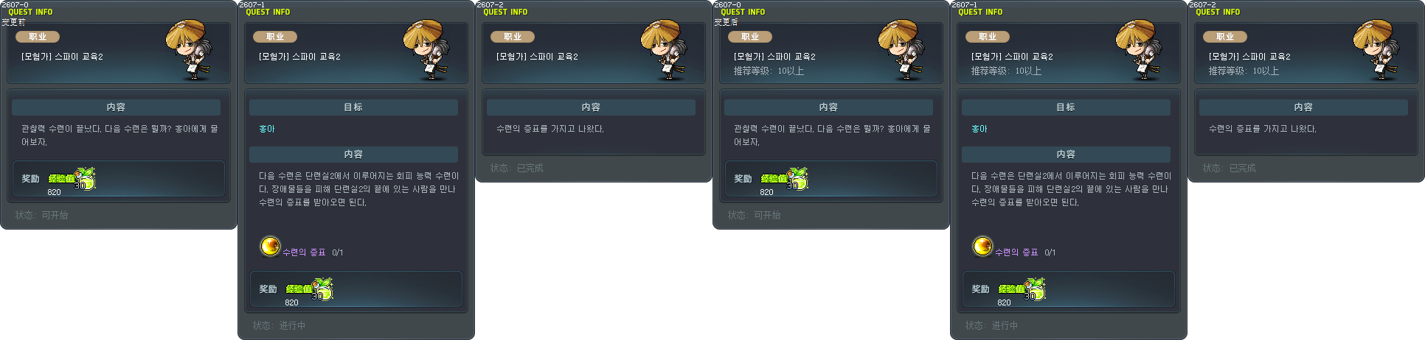Viewport: 1425px width, 340px height.
Task: Select the gold 수련의 증표 orb in 2607-1 without 推荐等级
Action: tap(270, 246)
